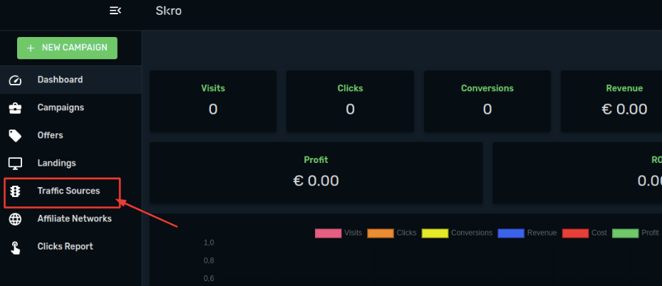This screenshot has height=286, width=662.
Task: Select the green Profit legend swatch
Action: (x=625, y=233)
